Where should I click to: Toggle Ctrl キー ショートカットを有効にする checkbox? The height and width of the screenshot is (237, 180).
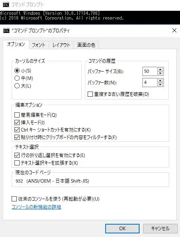[x=17, y=130]
